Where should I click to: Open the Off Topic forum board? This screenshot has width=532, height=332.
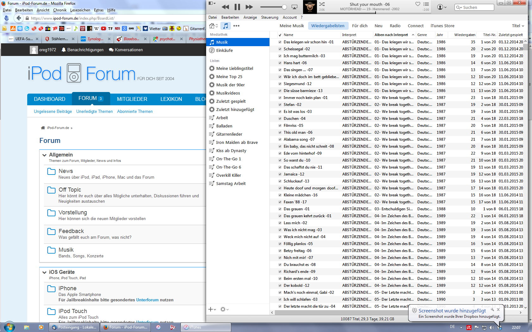pos(70,190)
